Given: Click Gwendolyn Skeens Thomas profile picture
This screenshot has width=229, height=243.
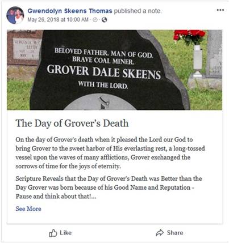Looking at the screenshot, I should click(15, 15).
